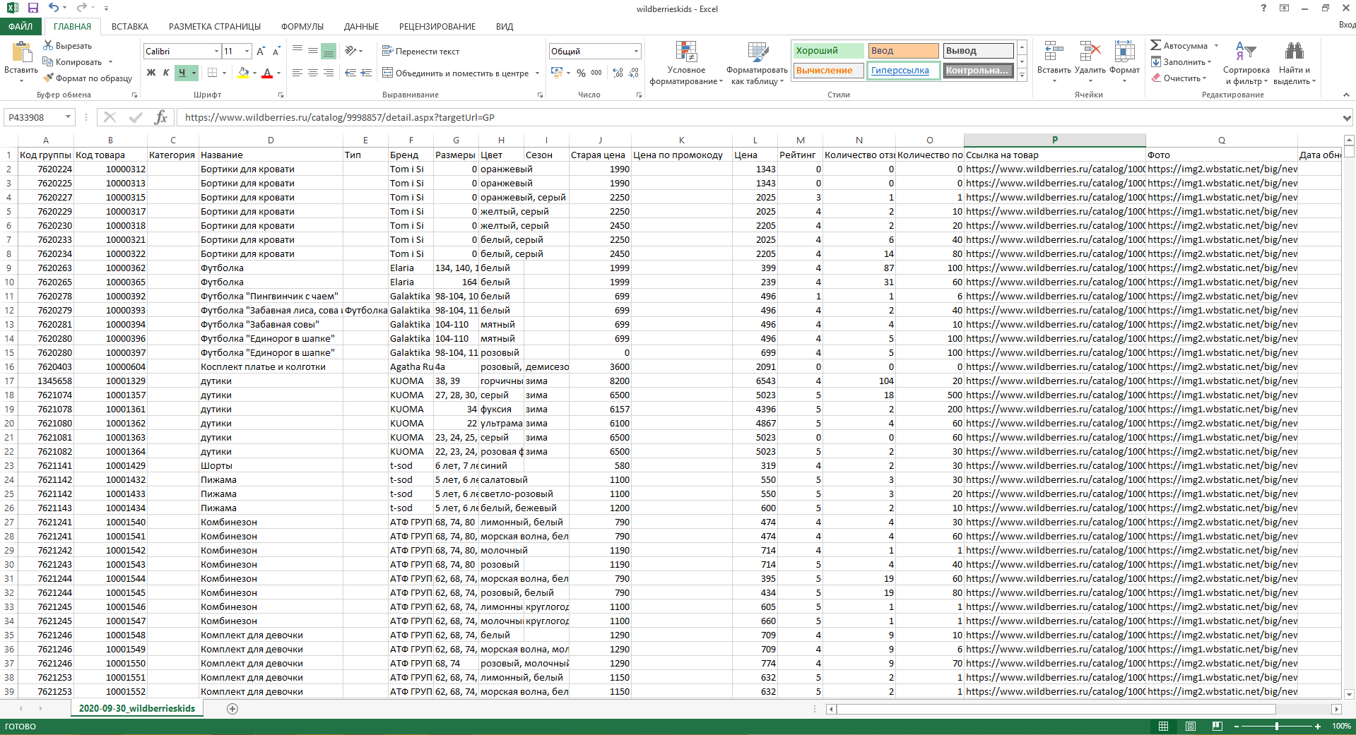Toggle align text right
The image size is (1356, 735).
click(329, 73)
